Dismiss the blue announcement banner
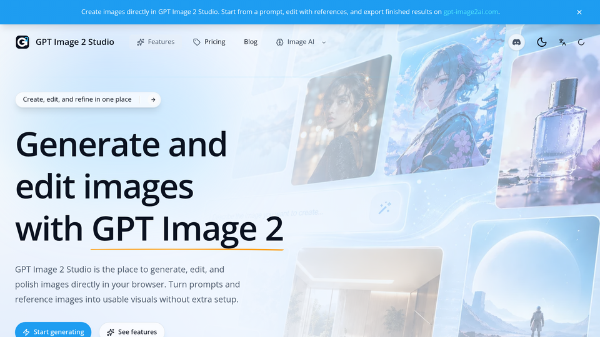Screen dimensions: 600x337 [x=579, y=12]
